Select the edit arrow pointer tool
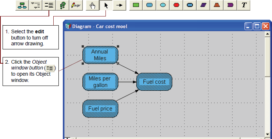The height and width of the screenshot is (139, 272). point(106,5)
